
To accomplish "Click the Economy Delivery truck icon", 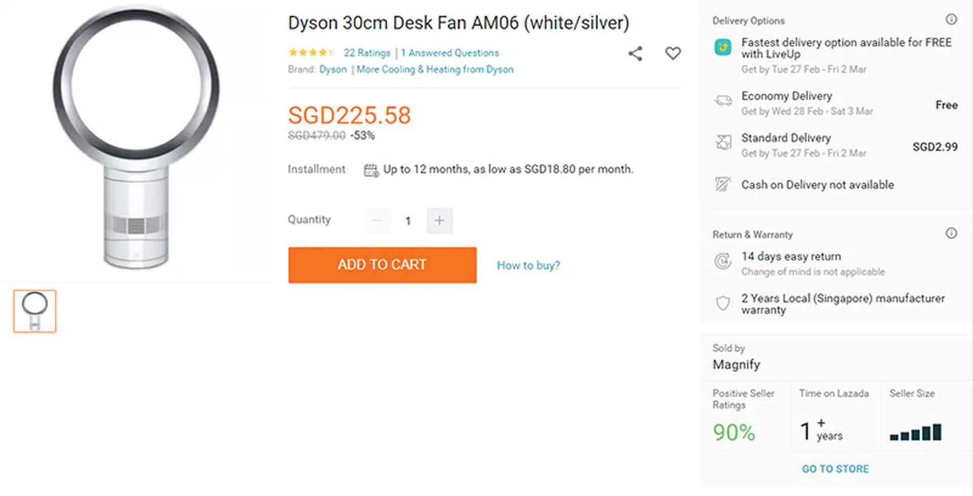I will (723, 100).
